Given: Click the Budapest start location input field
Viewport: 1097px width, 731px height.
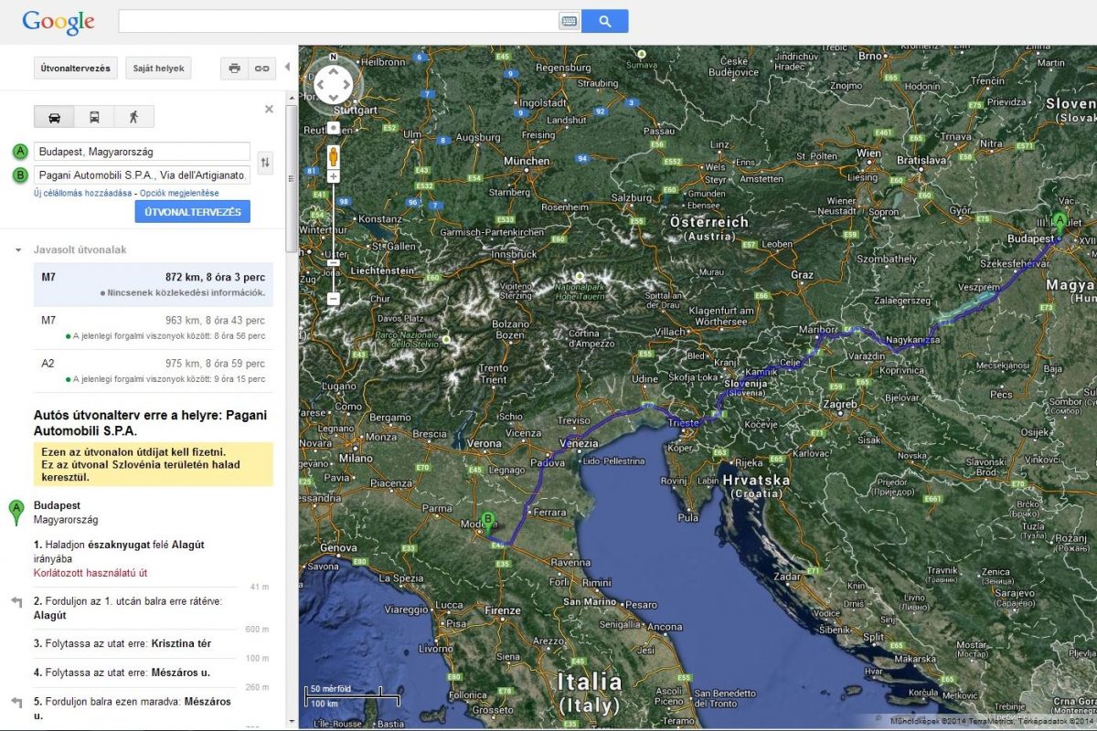Looking at the screenshot, I should coord(142,152).
